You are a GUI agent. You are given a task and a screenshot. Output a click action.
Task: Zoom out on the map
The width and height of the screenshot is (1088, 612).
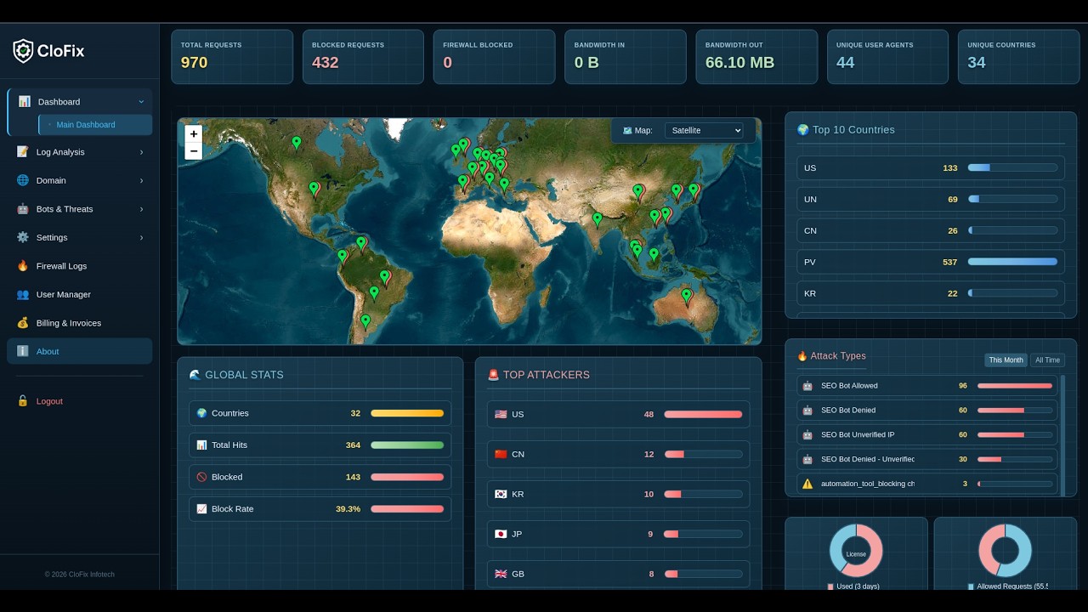pos(194,151)
